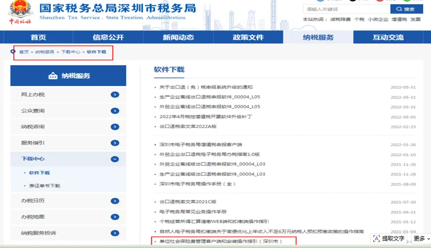
Task: Select 纳税服务投诉 sidebar menu label
Action: tap(39, 233)
